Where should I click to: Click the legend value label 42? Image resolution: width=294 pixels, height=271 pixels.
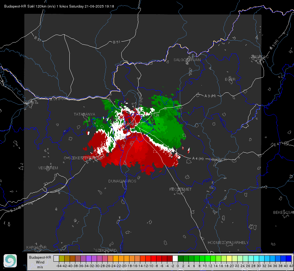point(291,266)
